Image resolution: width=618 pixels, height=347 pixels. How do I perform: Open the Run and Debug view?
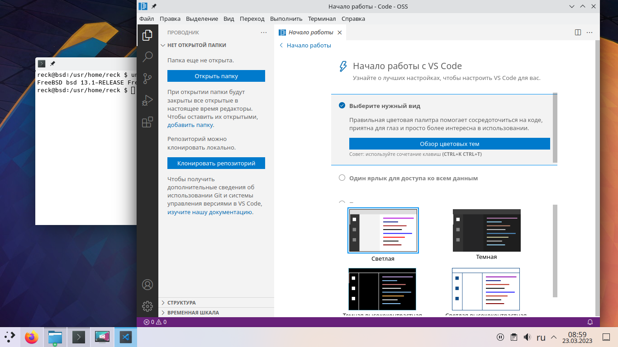click(147, 100)
